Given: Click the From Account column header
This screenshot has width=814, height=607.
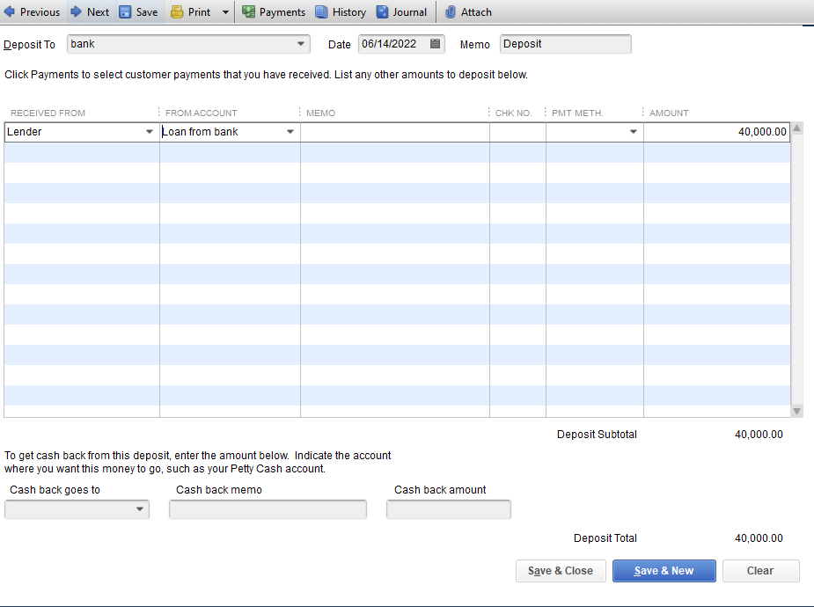Looking at the screenshot, I should (201, 113).
